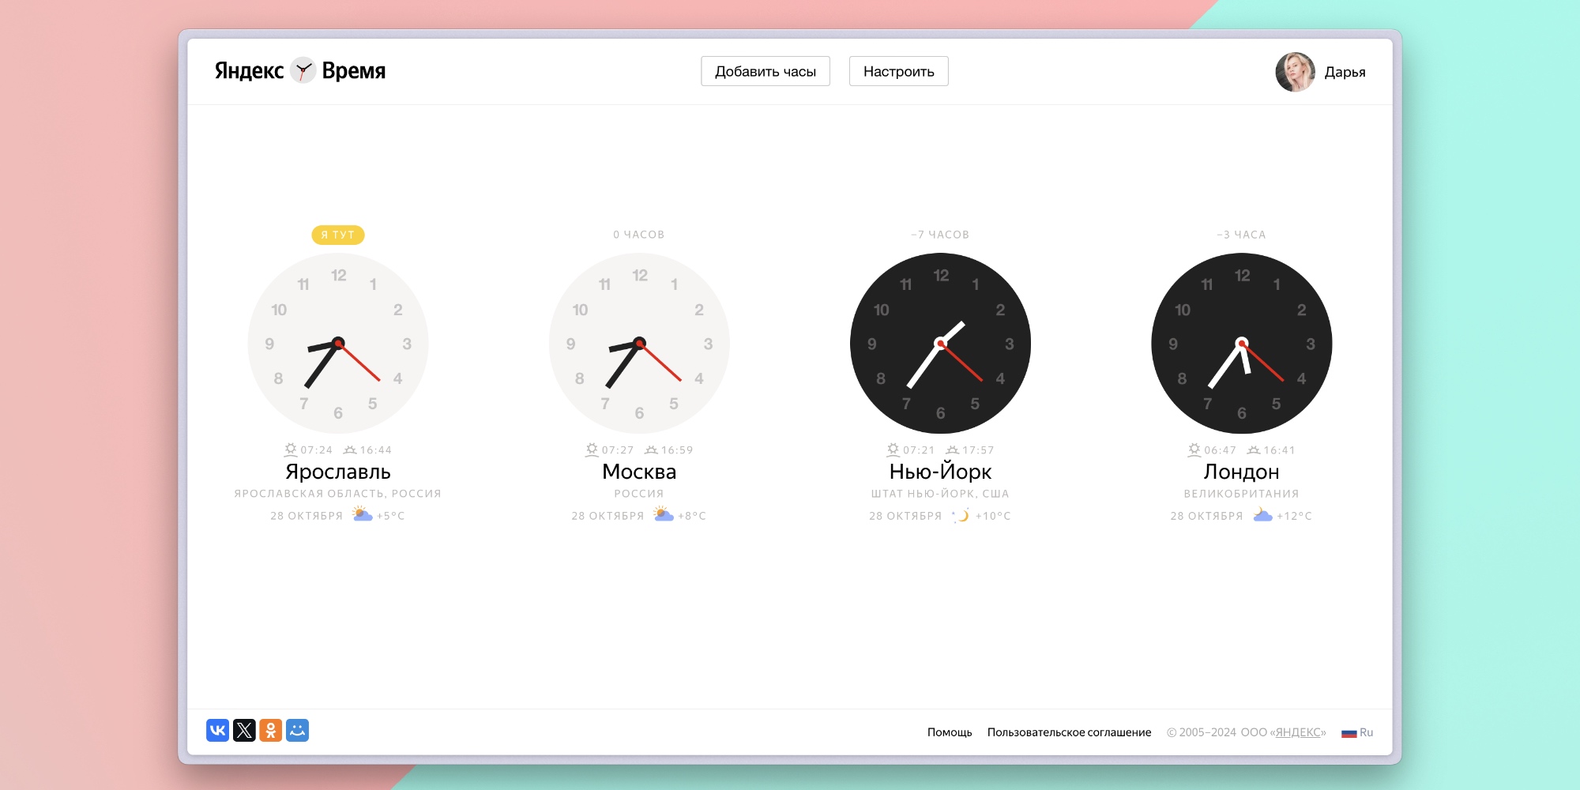Click the Лондон cloudy night weather icon
Screen dimensions: 1580x790
(x=1262, y=515)
